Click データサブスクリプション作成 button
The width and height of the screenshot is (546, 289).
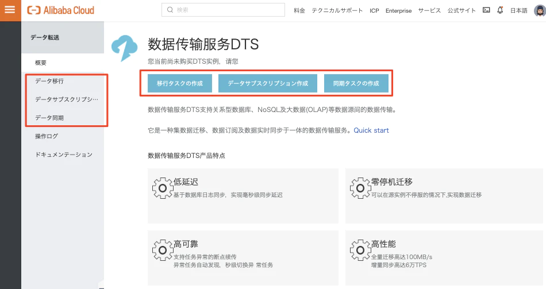tap(268, 83)
